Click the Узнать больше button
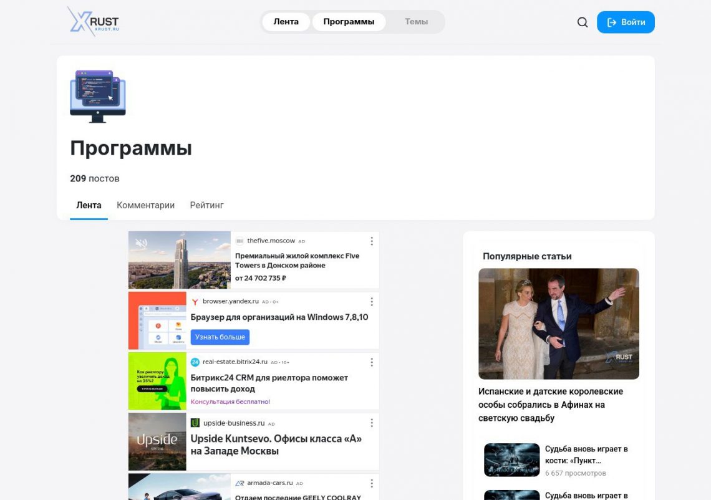The height and width of the screenshot is (500, 711). point(220,337)
